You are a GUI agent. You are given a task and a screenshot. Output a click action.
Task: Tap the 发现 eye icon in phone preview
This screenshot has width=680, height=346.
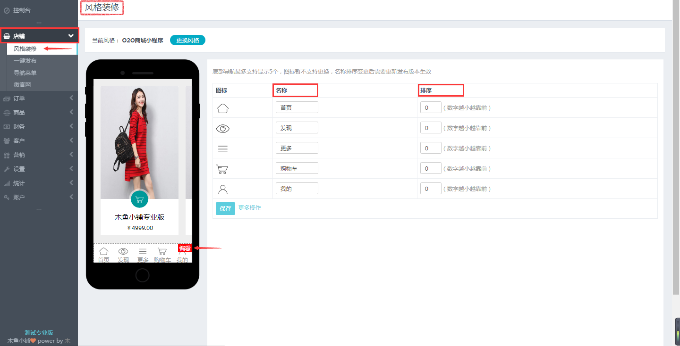click(x=123, y=252)
